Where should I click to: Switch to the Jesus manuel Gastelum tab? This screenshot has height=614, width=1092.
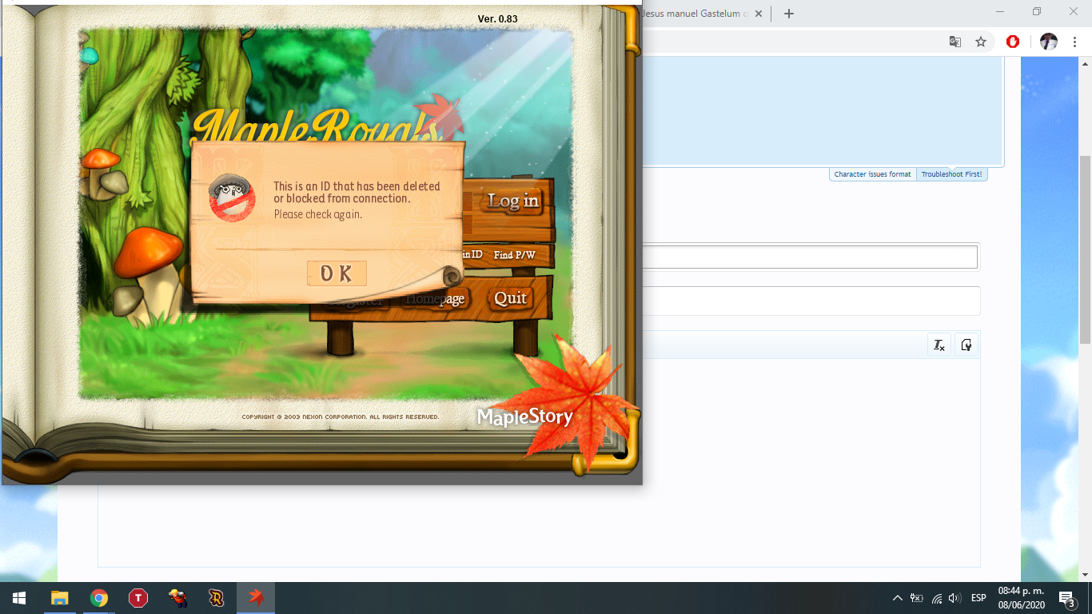tap(694, 14)
